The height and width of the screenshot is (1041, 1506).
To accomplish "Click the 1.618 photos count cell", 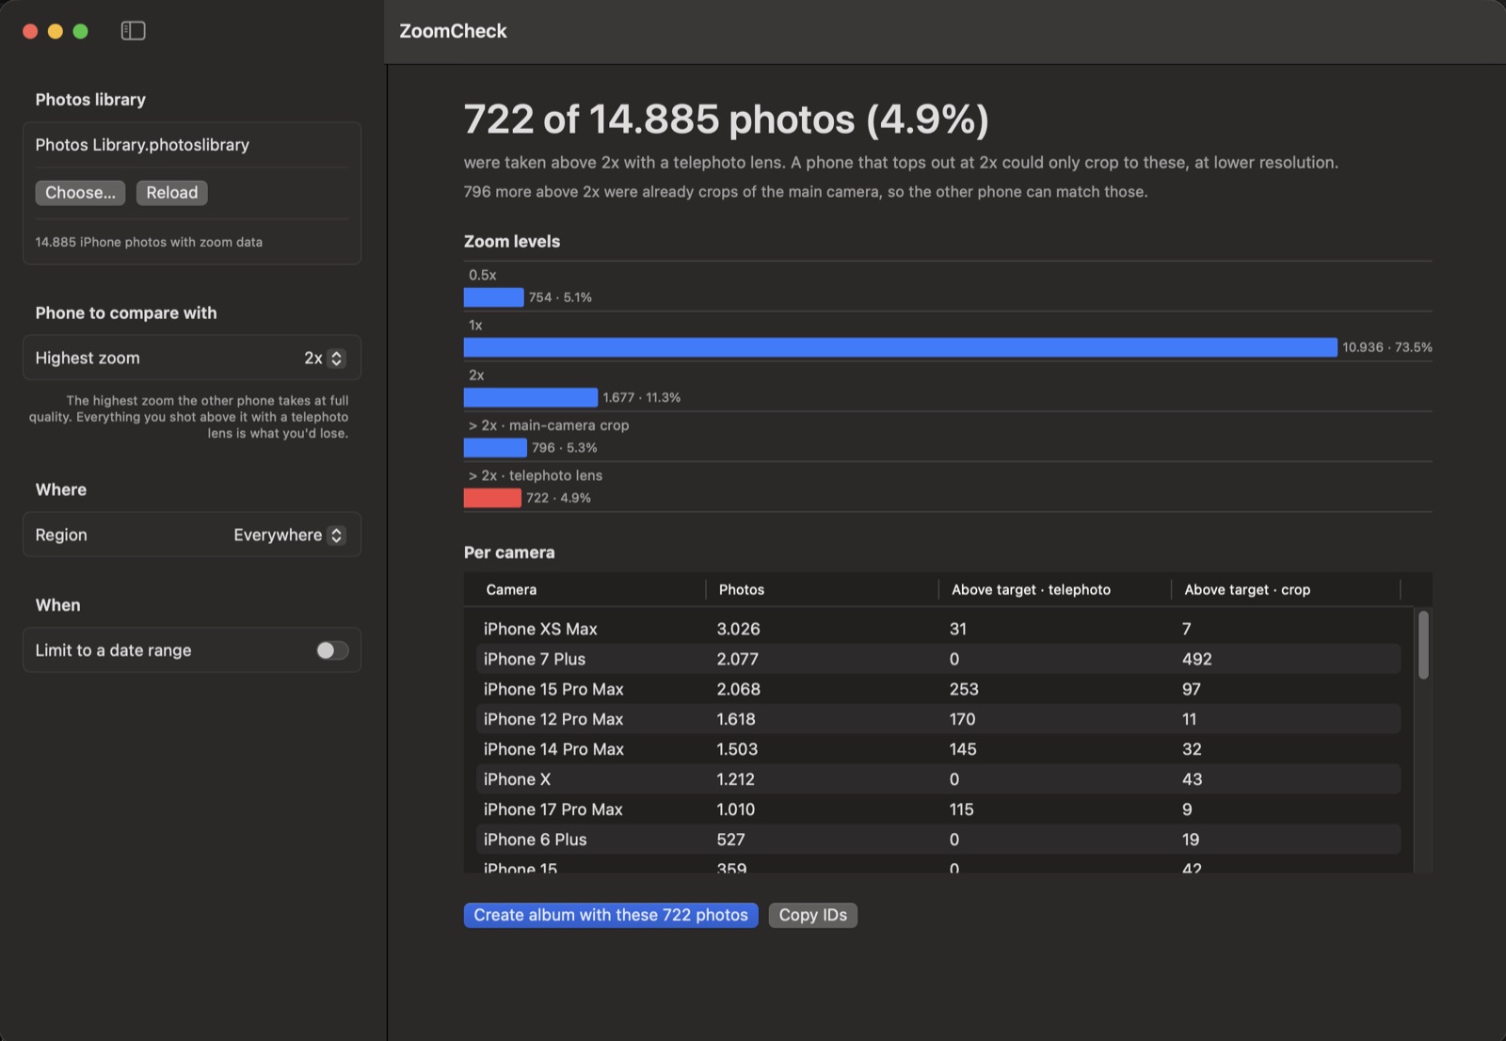I will point(736,719).
